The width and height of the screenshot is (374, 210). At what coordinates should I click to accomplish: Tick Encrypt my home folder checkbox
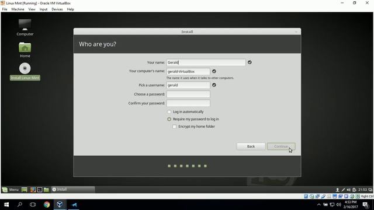(174, 127)
